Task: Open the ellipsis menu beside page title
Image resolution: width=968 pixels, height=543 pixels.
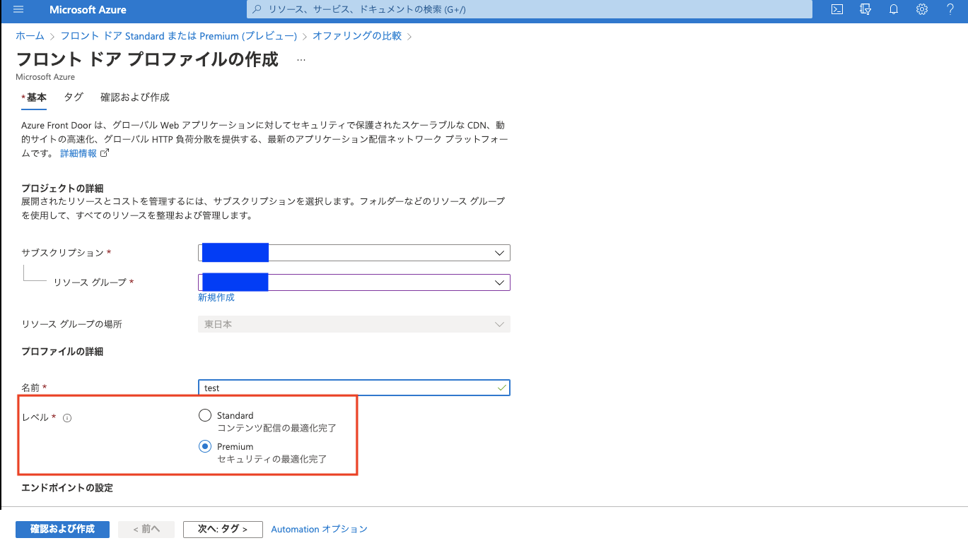Action: [x=301, y=60]
